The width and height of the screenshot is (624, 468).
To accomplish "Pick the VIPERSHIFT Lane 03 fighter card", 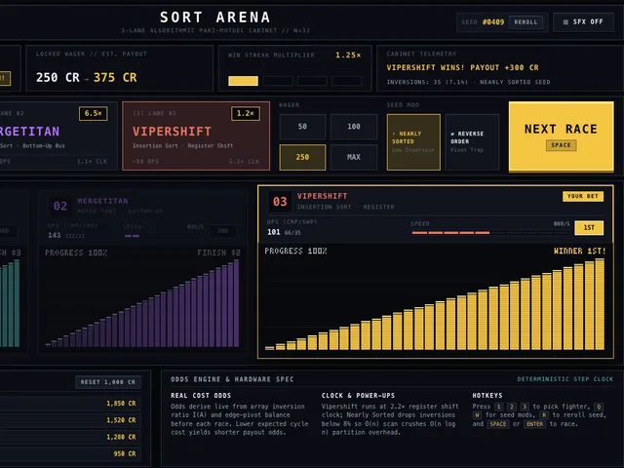I will point(196,136).
